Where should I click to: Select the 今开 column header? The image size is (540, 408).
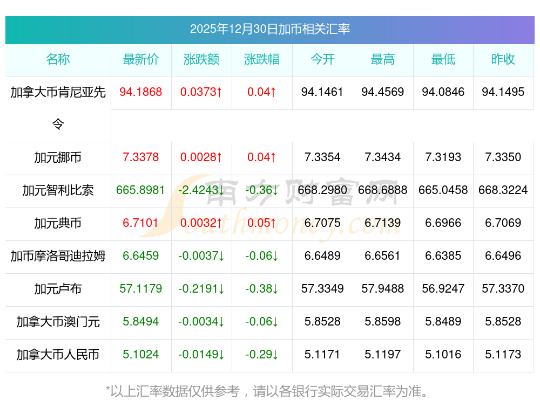(322, 59)
